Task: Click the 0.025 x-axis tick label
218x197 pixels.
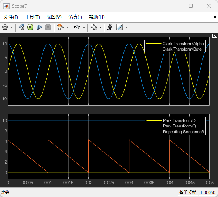Action: pyautogui.click(x=109, y=183)
